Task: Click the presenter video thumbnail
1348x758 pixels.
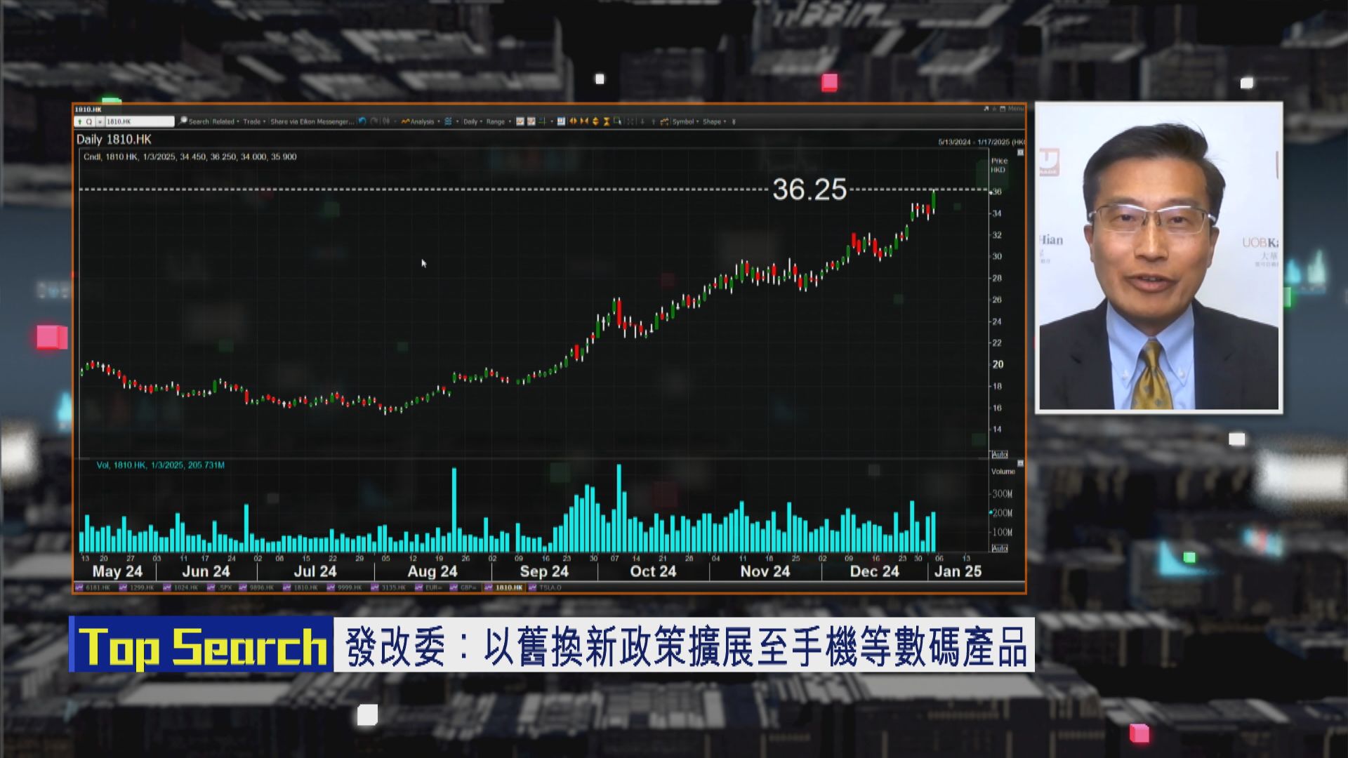Action: (1158, 258)
